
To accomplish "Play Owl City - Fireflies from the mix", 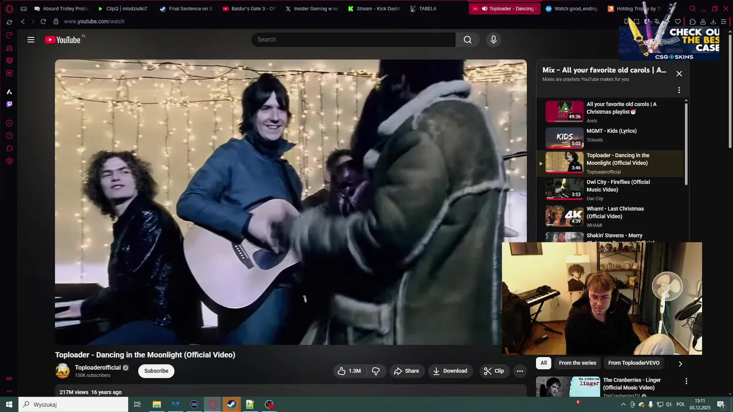I will click(610, 190).
